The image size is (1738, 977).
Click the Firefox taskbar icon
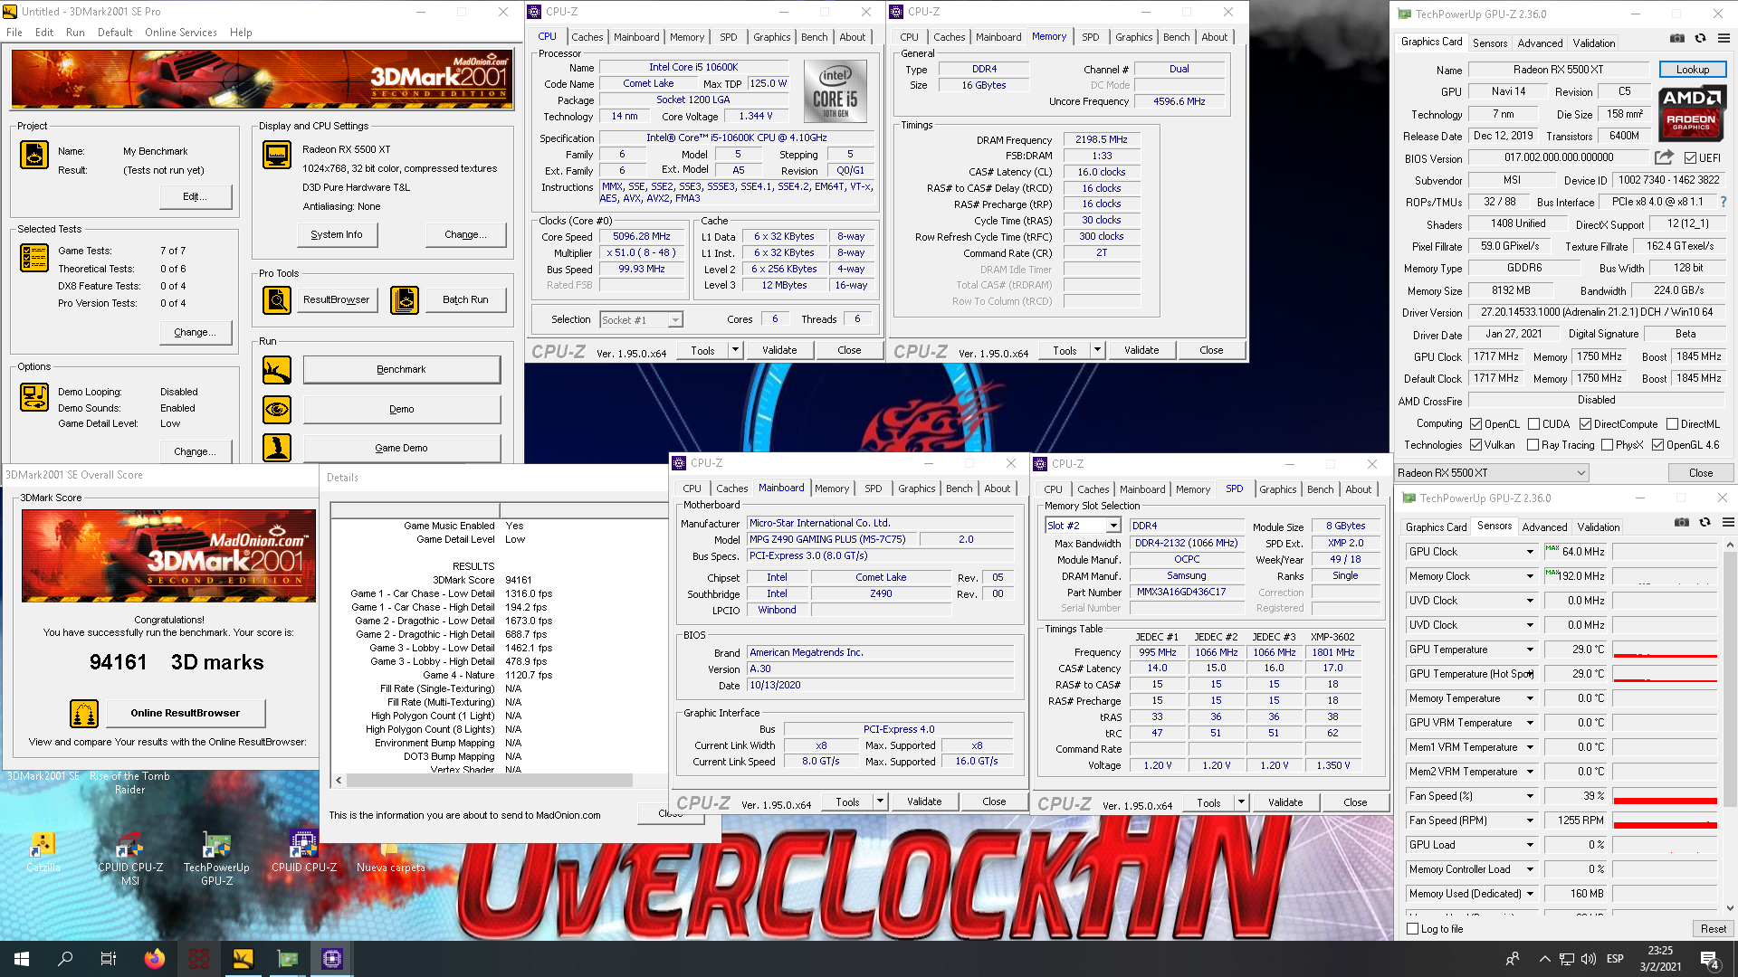(x=154, y=959)
